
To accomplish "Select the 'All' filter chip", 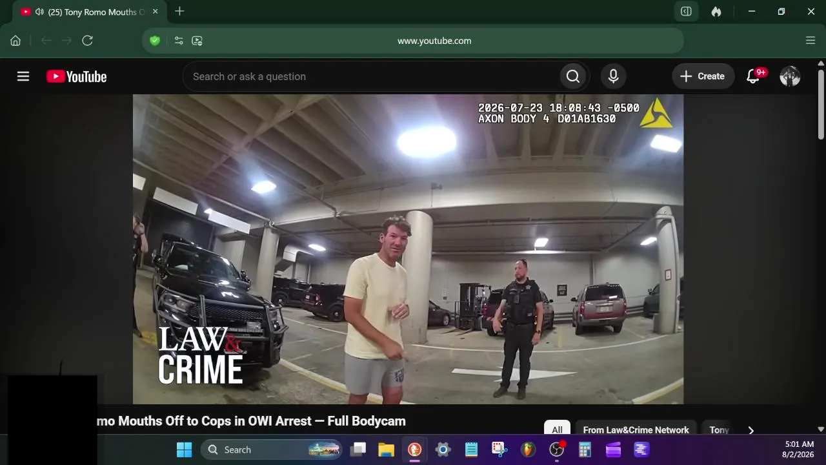I will pyautogui.click(x=557, y=429).
